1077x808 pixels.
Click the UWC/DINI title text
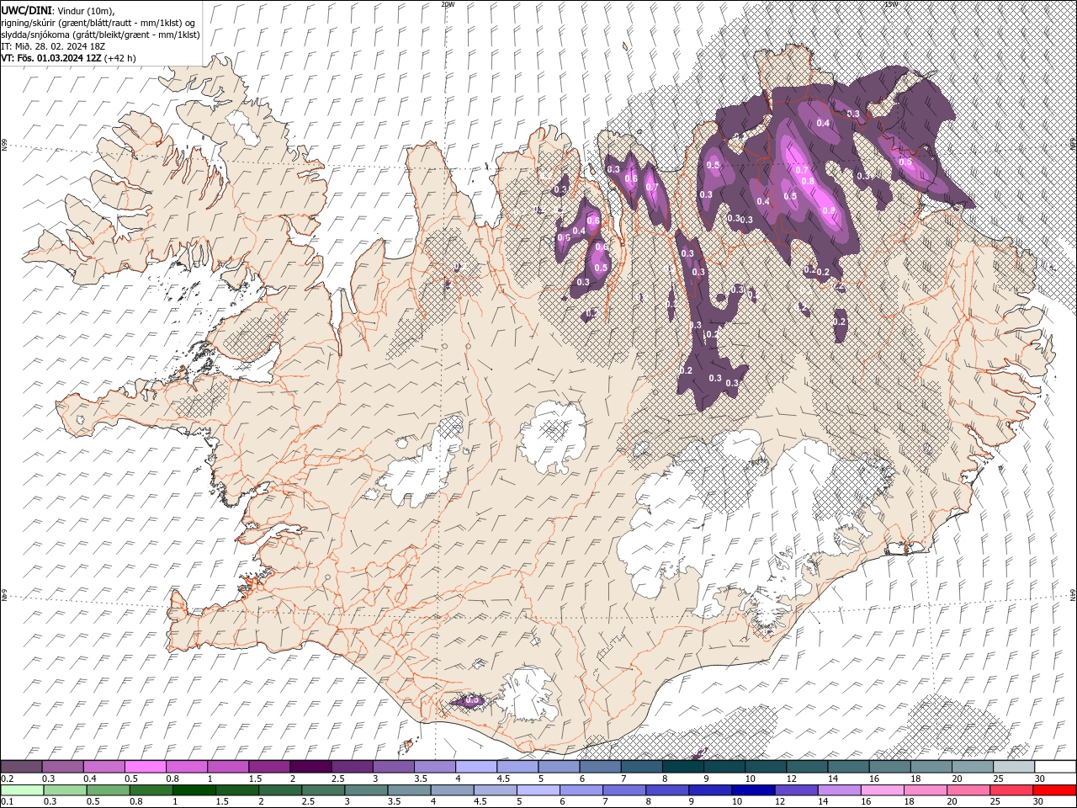click(27, 9)
